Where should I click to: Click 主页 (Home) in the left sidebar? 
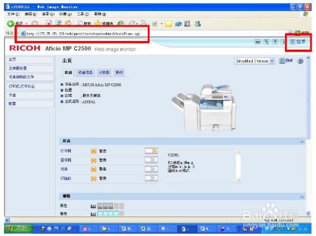tap(30, 59)
